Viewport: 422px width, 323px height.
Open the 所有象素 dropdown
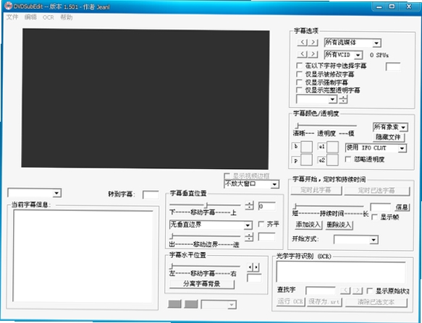(390, 127)
